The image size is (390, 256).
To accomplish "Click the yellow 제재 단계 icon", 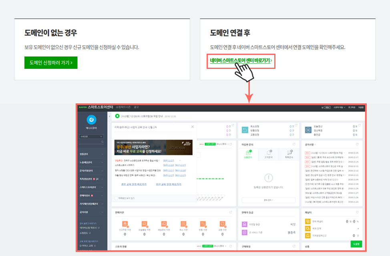I will 308,228.
